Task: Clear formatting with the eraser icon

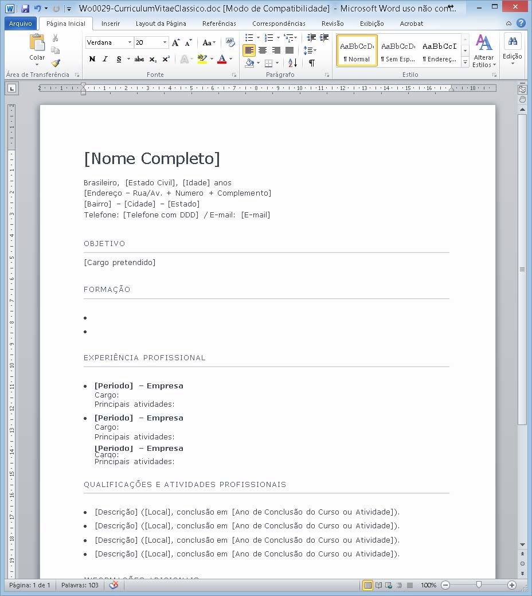Action: pos(230,43)
